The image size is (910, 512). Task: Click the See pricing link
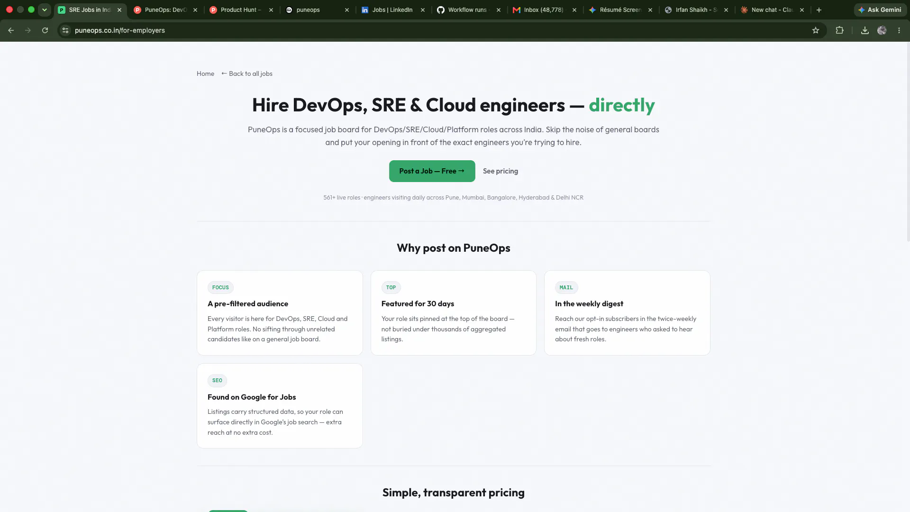[500, 171]
